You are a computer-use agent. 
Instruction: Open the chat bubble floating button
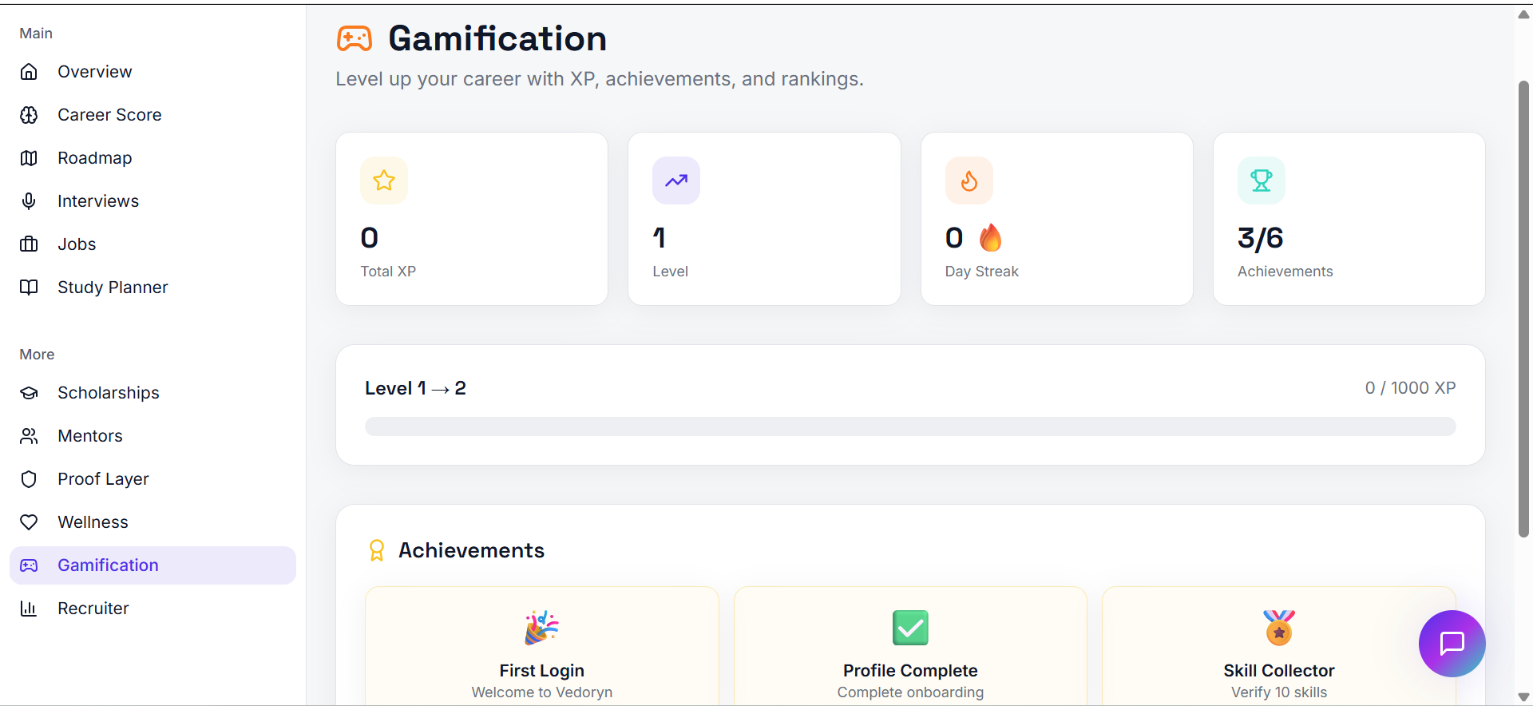click(1452, 644)
